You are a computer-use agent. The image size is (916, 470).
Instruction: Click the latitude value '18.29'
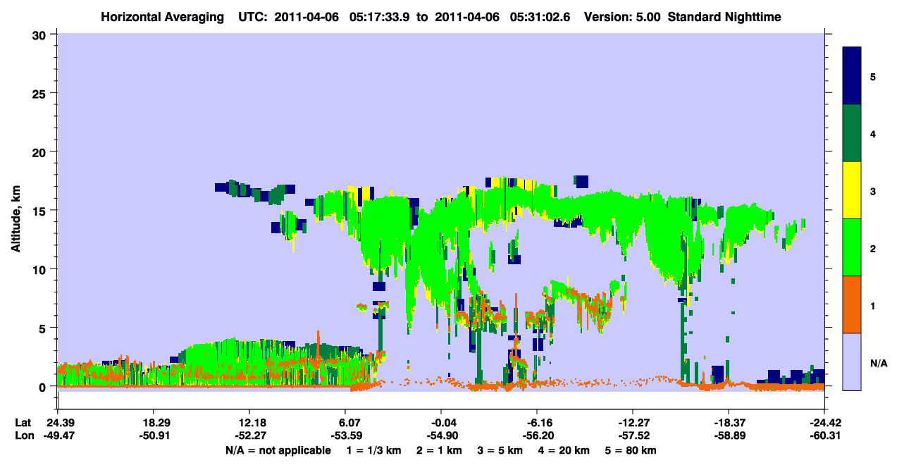(x=153, y=422)
